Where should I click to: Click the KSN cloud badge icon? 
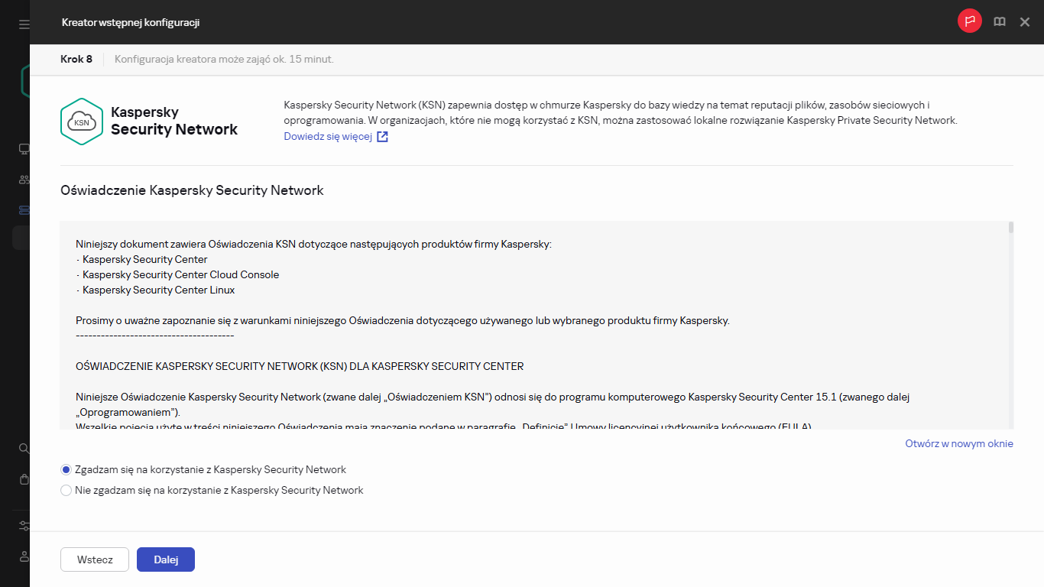(82, 121)
